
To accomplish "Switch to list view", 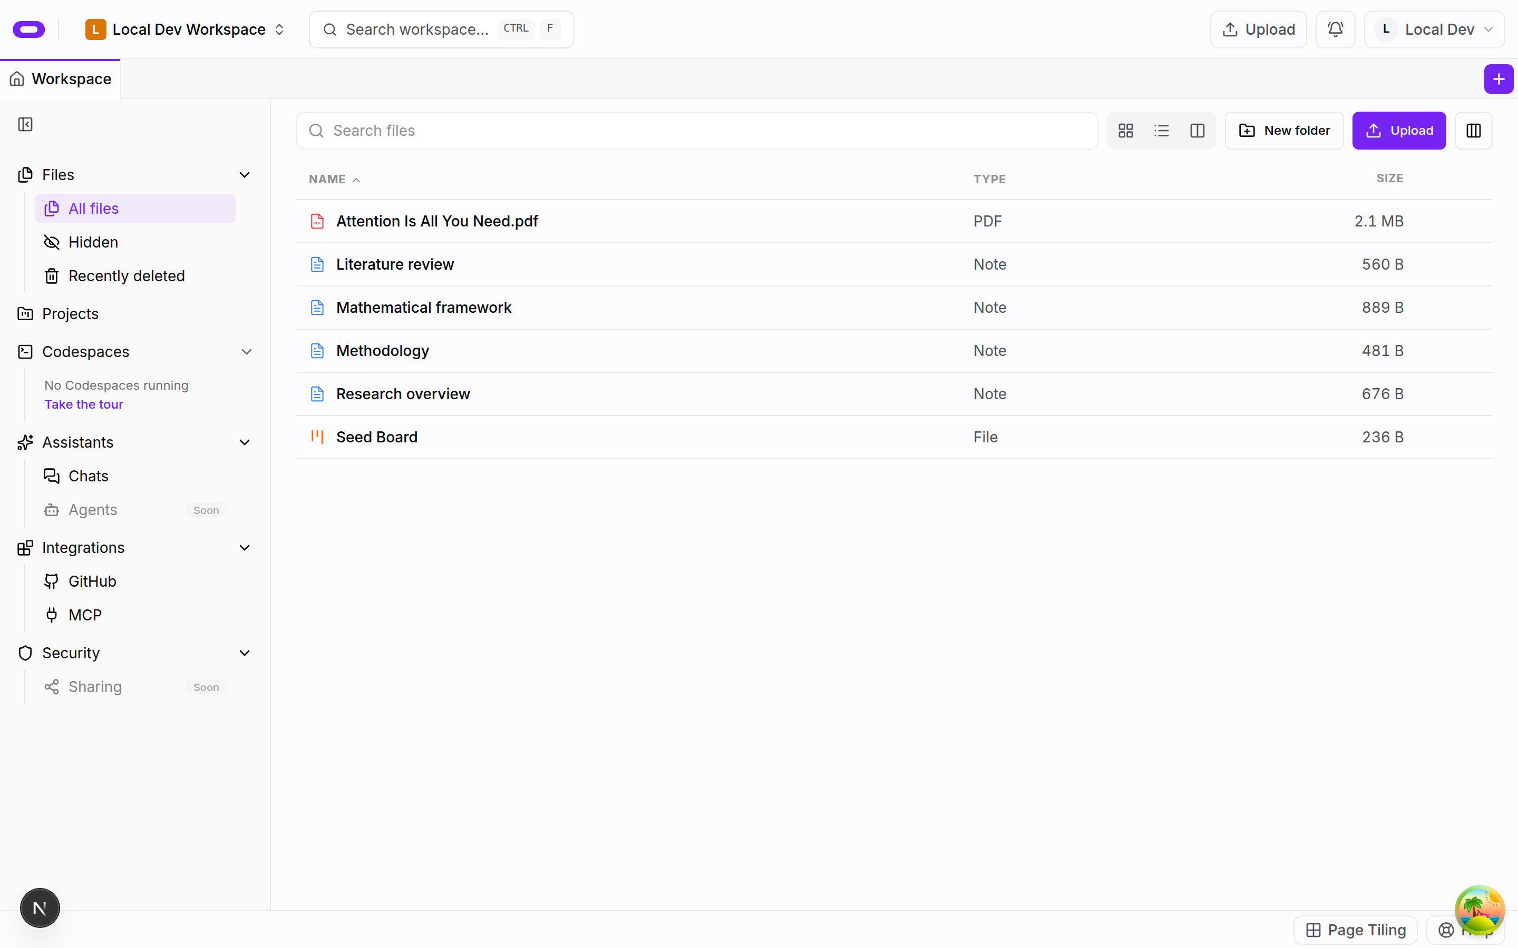I will [x=1161, y=131].
